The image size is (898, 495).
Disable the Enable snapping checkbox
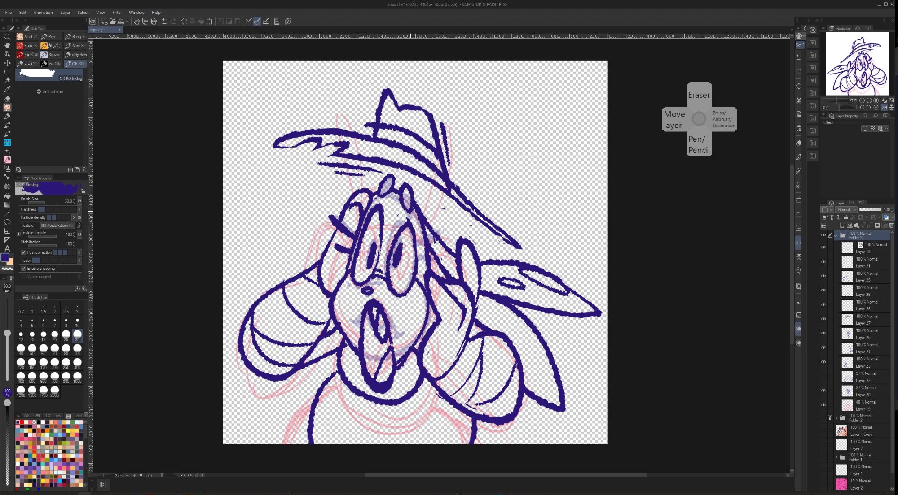[x=23, y=269]
